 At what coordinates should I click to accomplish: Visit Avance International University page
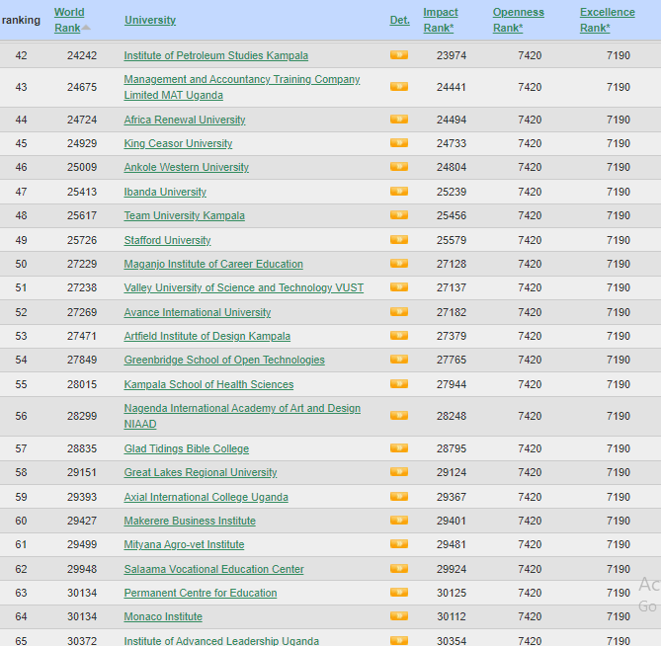tap(198, 312)
